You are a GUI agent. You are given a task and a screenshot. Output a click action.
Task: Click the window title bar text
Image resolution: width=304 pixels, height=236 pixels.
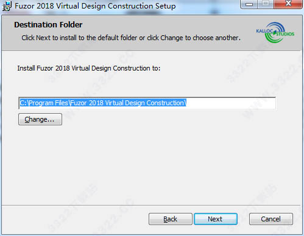pyautogui.click(x=95, y=6)
